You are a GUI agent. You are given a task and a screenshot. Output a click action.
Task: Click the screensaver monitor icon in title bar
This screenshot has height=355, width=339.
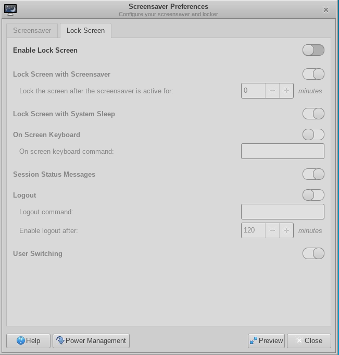pyautogui.click(x=10, y=10)
